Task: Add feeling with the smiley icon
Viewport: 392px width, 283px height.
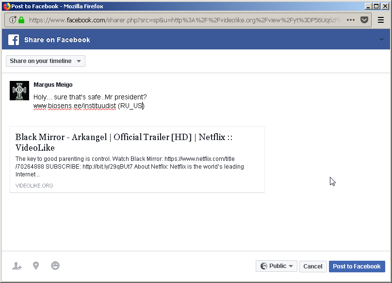Action: point(55,266)
